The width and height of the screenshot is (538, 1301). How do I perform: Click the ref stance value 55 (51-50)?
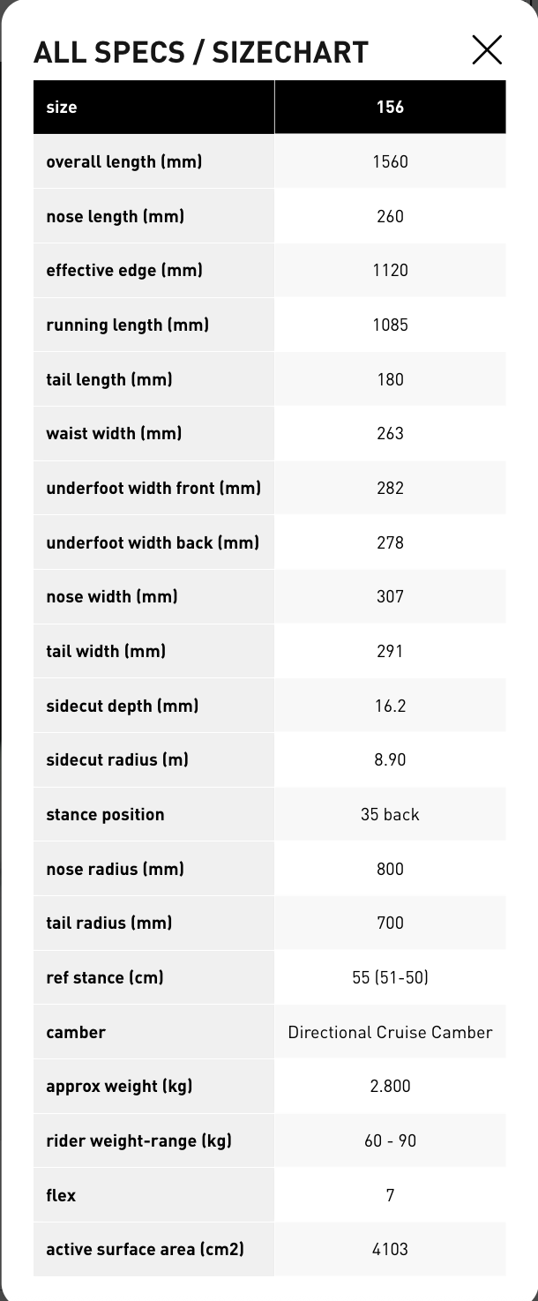(x=390, y=978)
